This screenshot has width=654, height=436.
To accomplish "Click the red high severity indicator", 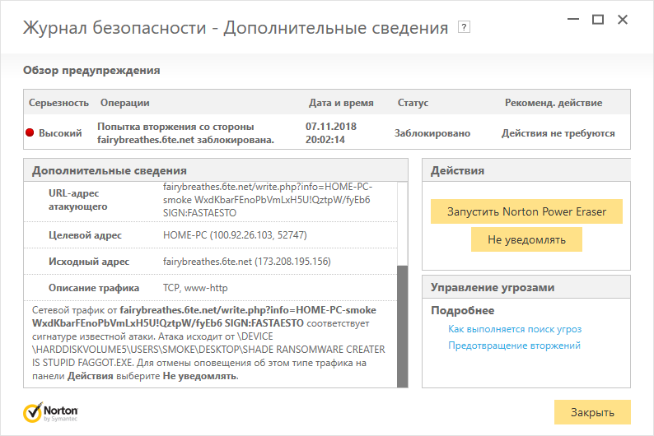I will click(30, 133).
